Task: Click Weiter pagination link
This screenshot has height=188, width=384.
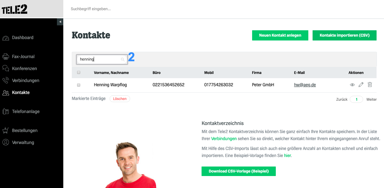Action: (372, 100)
